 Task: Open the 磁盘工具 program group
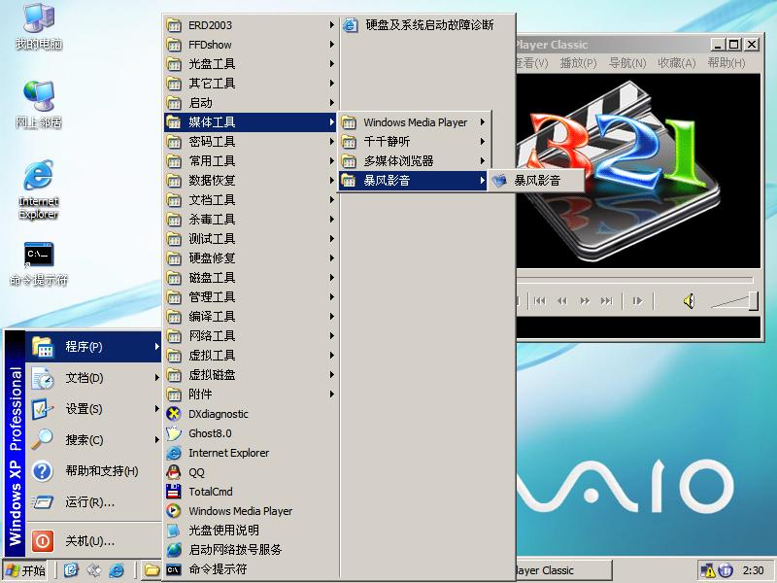pos(251,278)
